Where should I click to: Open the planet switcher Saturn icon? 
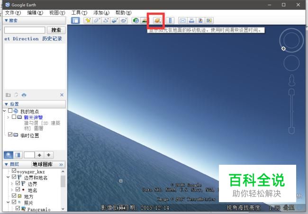tap(157, 20)
